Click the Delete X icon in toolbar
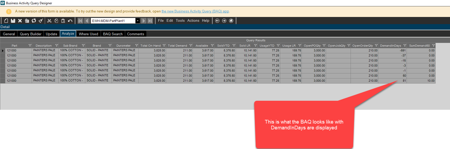This screenshot has height=149, width=450. pos(20,21)
